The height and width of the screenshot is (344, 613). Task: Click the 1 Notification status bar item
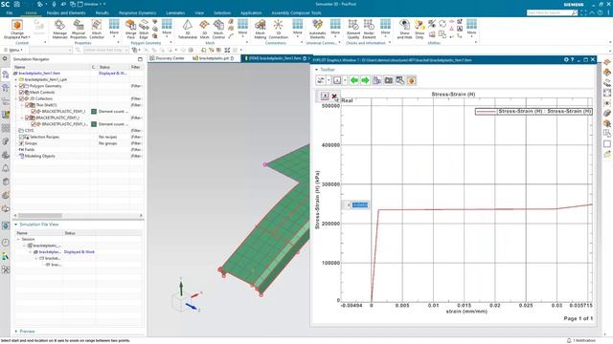pyautogui.click(x=581, y=340)
